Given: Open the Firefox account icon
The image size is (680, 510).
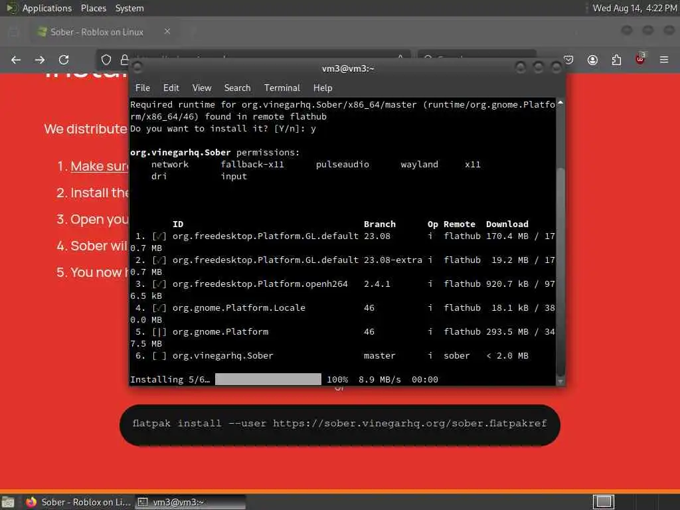Looking at the screenshot, I should click(592, 60).
